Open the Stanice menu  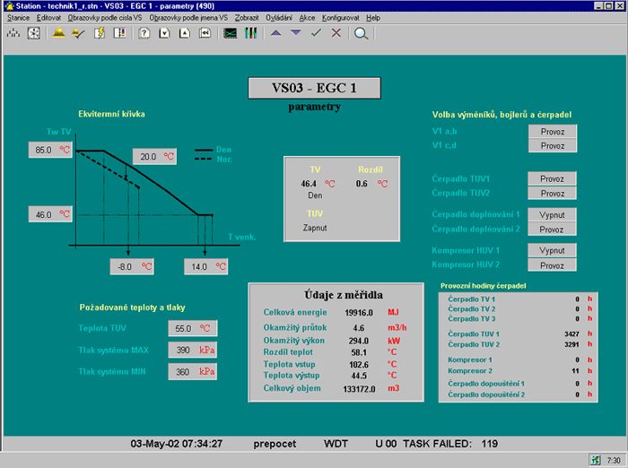point(18,17)
